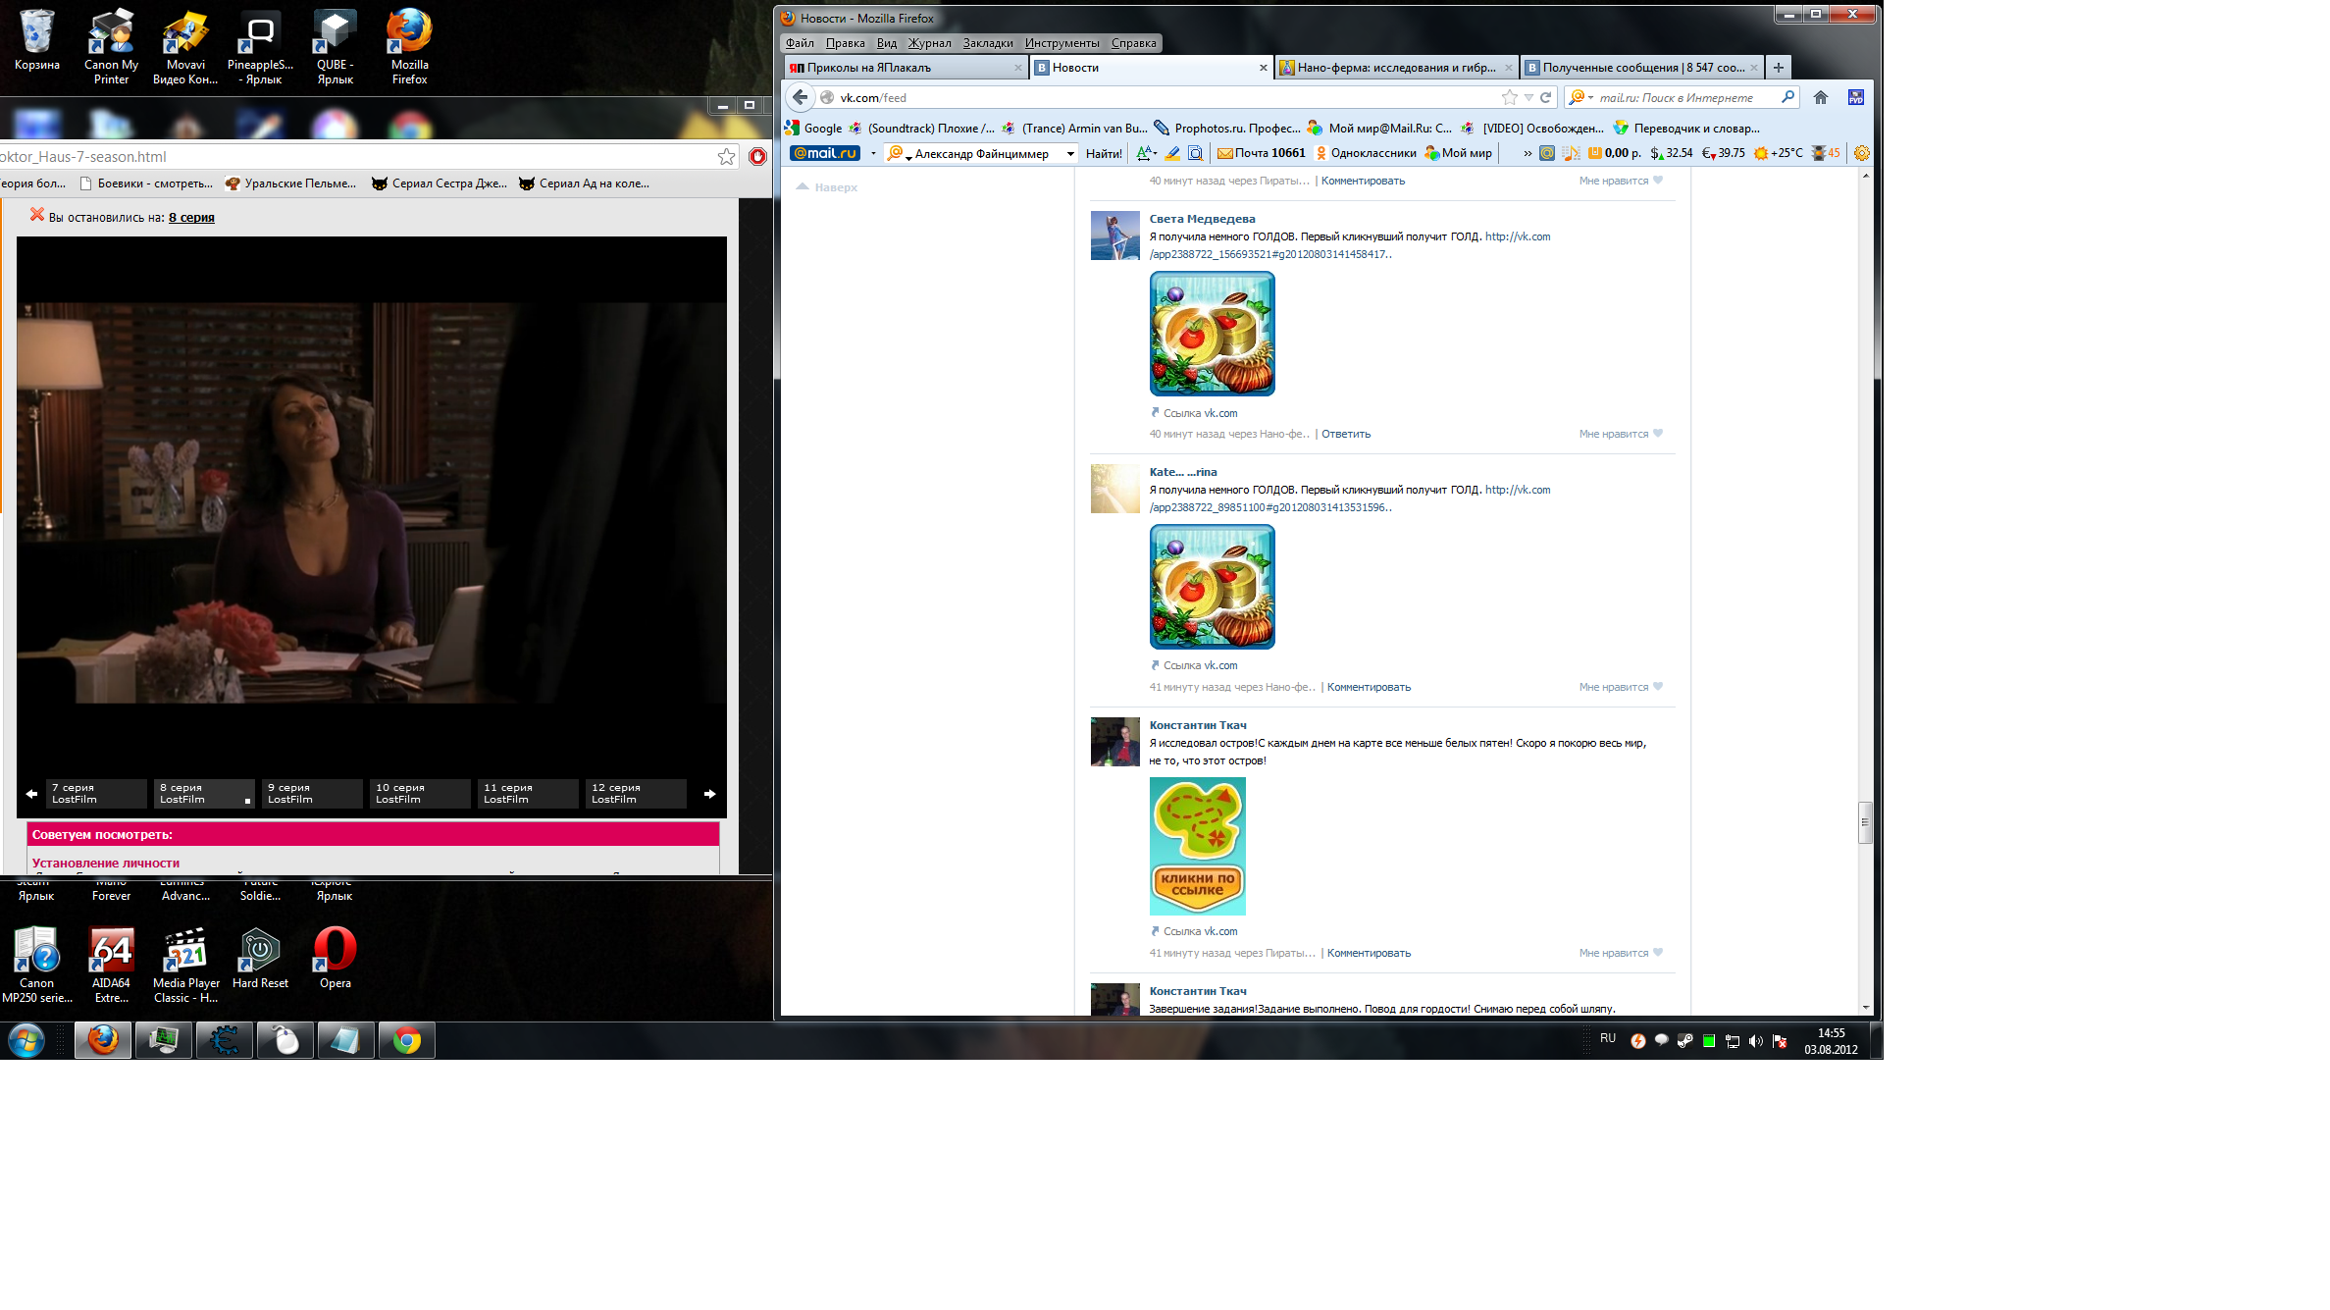Viewport: 2330px width, 1310px height.
Task: Open the Переводчик и словар... bookmark
Action: point(1686,129)
